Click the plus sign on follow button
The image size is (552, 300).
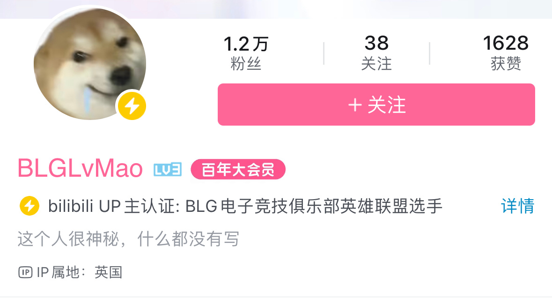point(355,105)
